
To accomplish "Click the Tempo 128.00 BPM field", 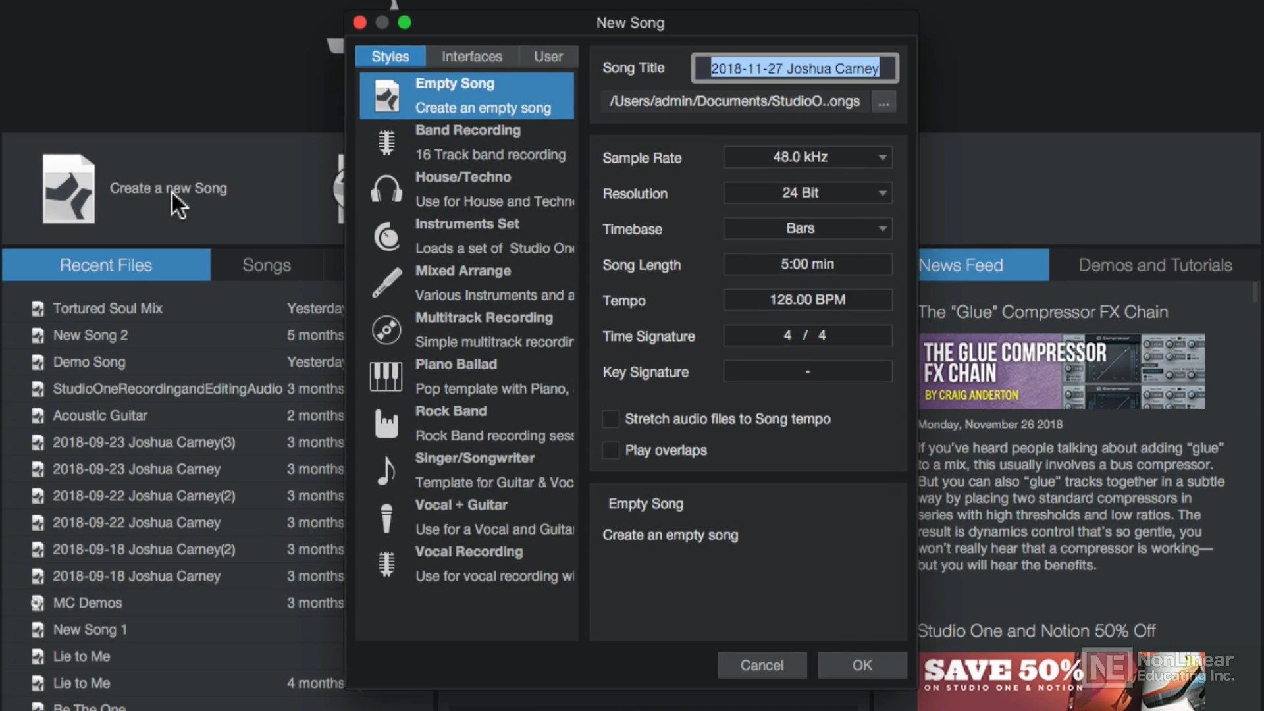I will pos(808,300).
